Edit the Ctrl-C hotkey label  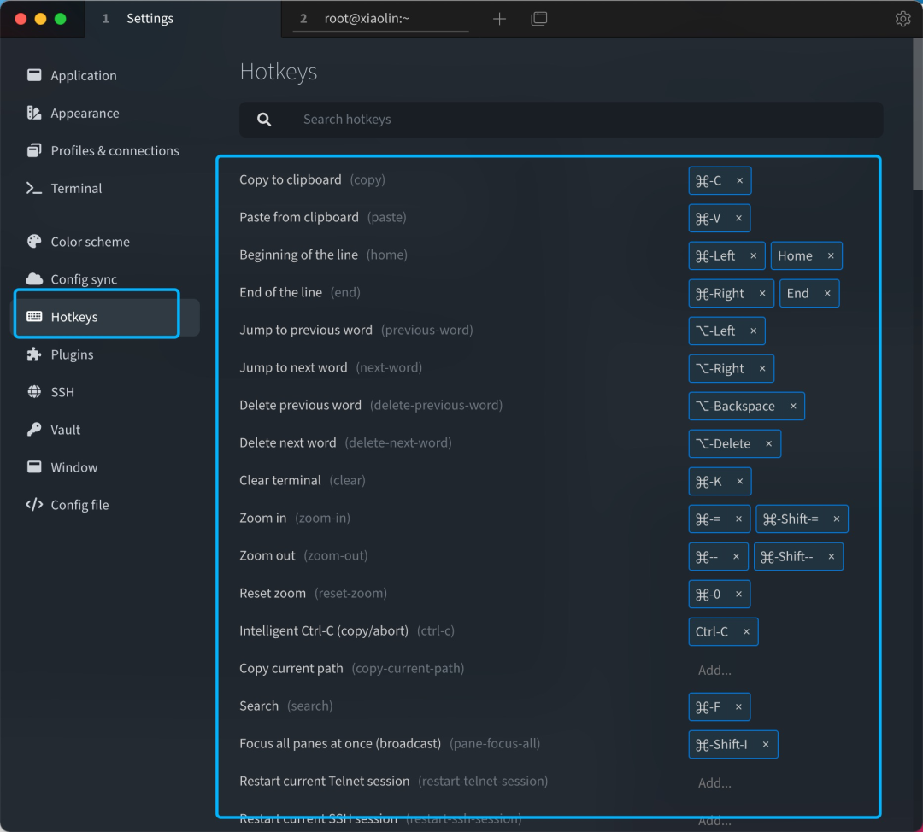712,632
